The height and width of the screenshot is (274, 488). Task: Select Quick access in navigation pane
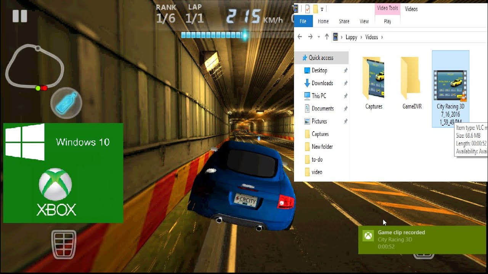click(x=321, y=58)
